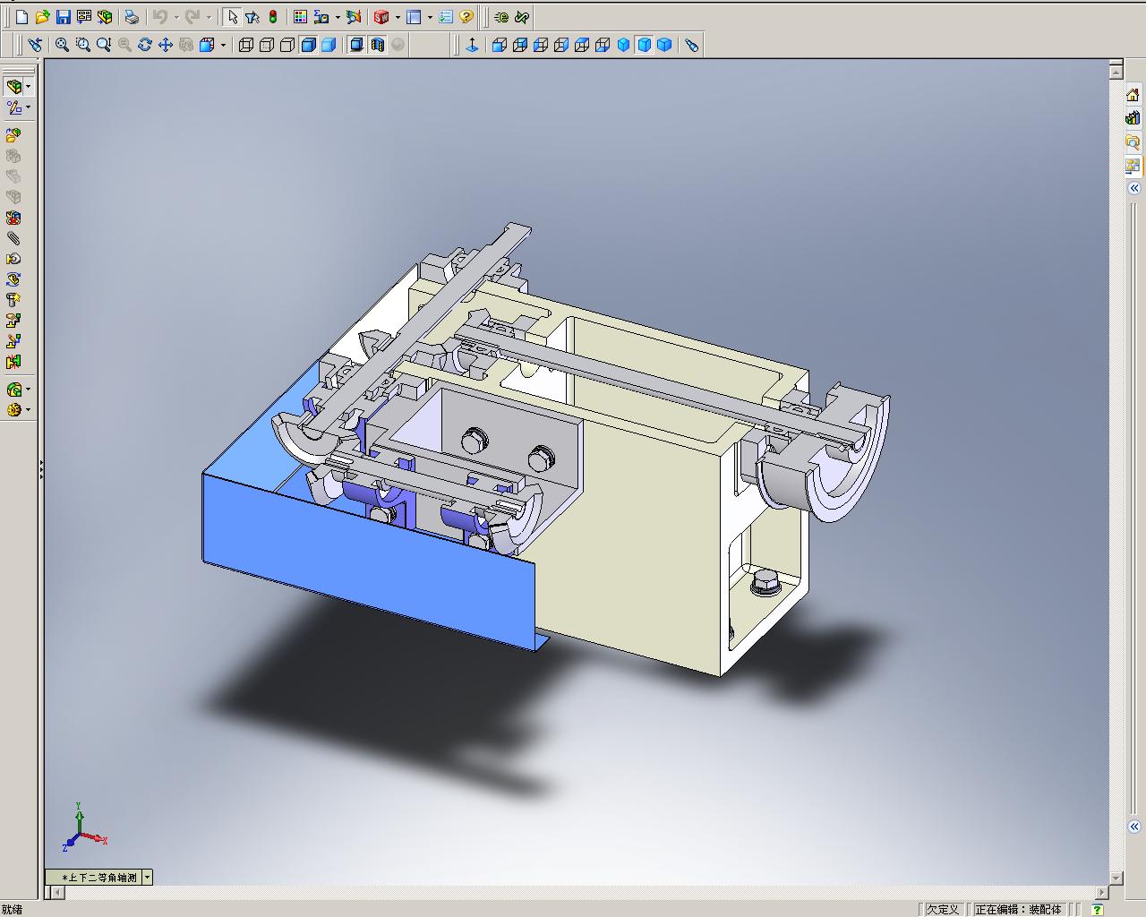Open an existing file

coord(42,17)
